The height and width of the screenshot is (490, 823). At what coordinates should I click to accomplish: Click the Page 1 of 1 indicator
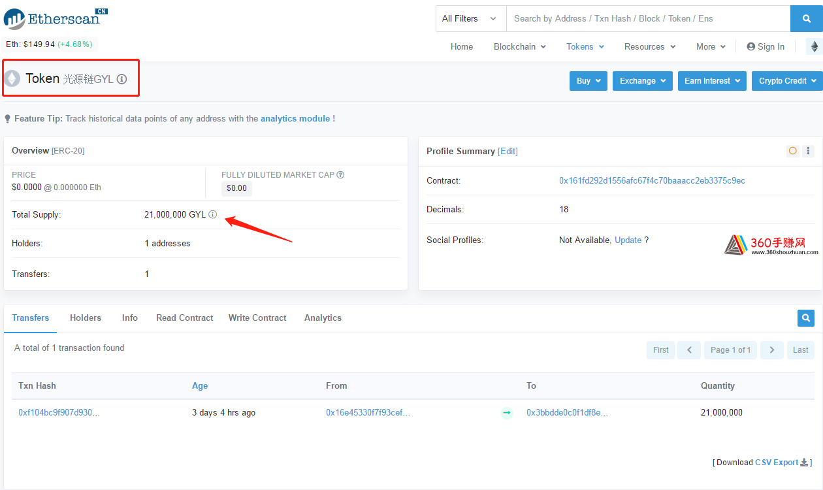click(x=730, y=350)
